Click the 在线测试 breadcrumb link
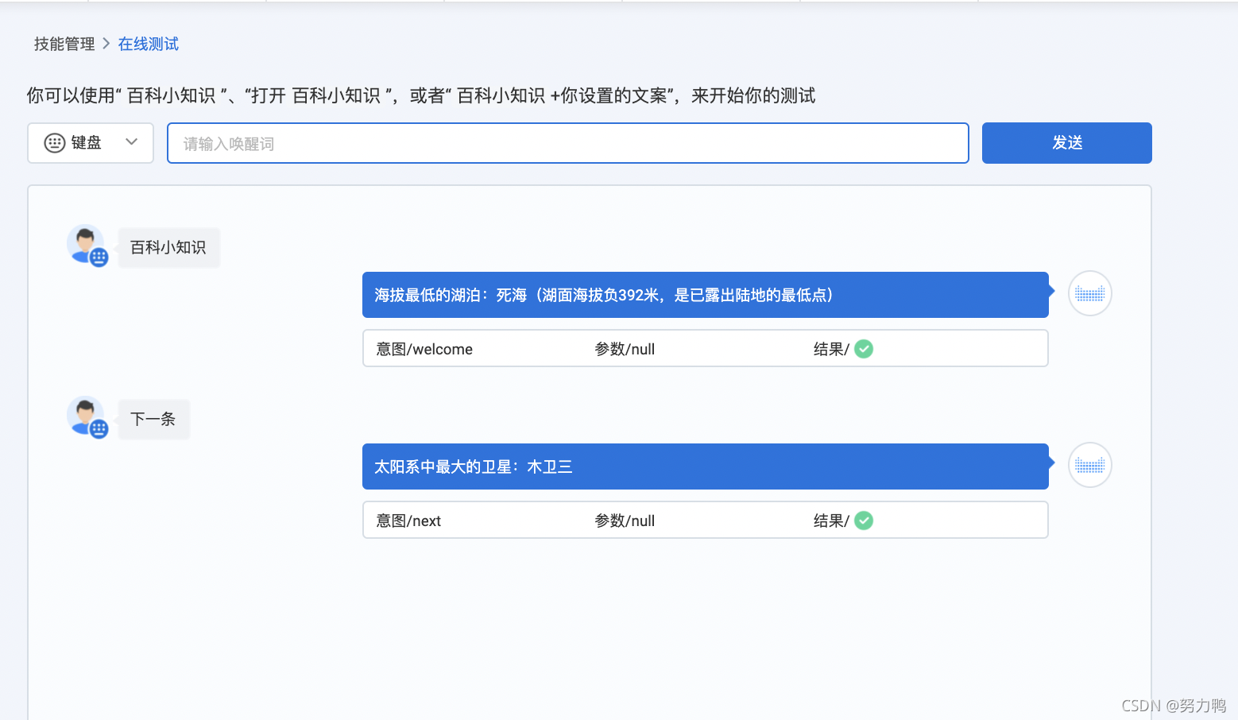This screenshot has height=720, width=1238. pos(149,45)
